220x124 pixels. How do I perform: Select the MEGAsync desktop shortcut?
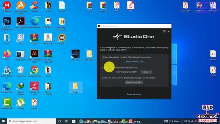coord(7,6)
